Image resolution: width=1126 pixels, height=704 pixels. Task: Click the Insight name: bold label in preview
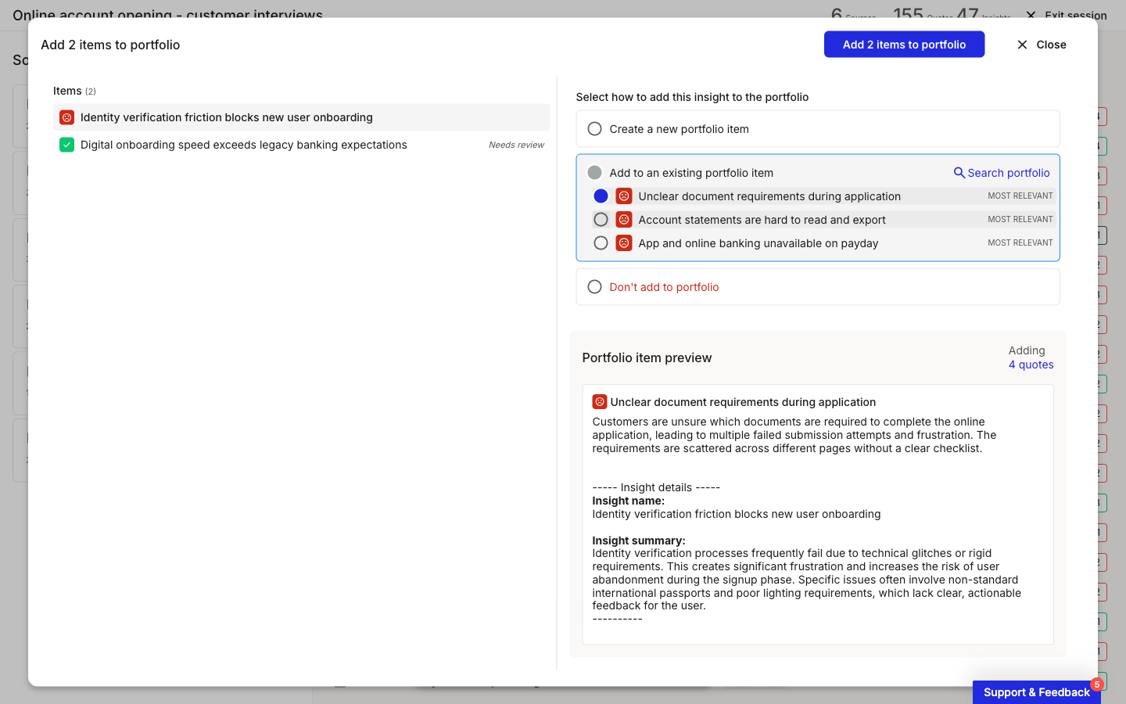coord(629,501)
